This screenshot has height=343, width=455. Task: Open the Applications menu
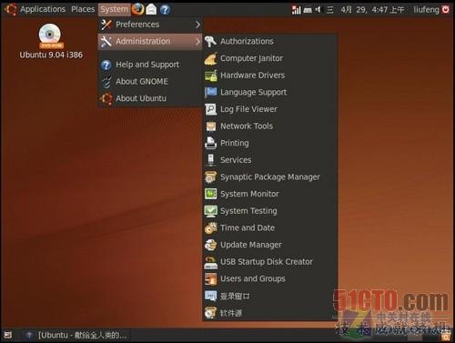pos(43,9)
